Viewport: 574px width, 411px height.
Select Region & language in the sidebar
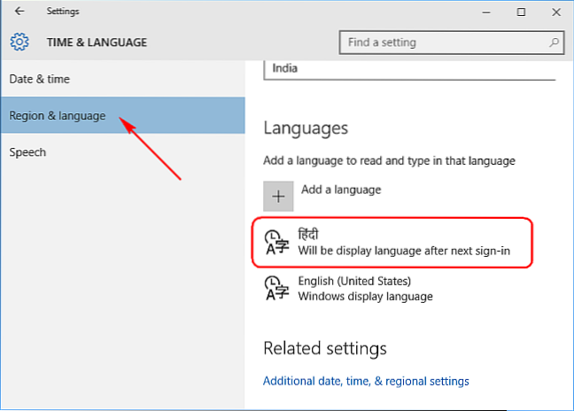pyautogui.click(x=58, y=115)
